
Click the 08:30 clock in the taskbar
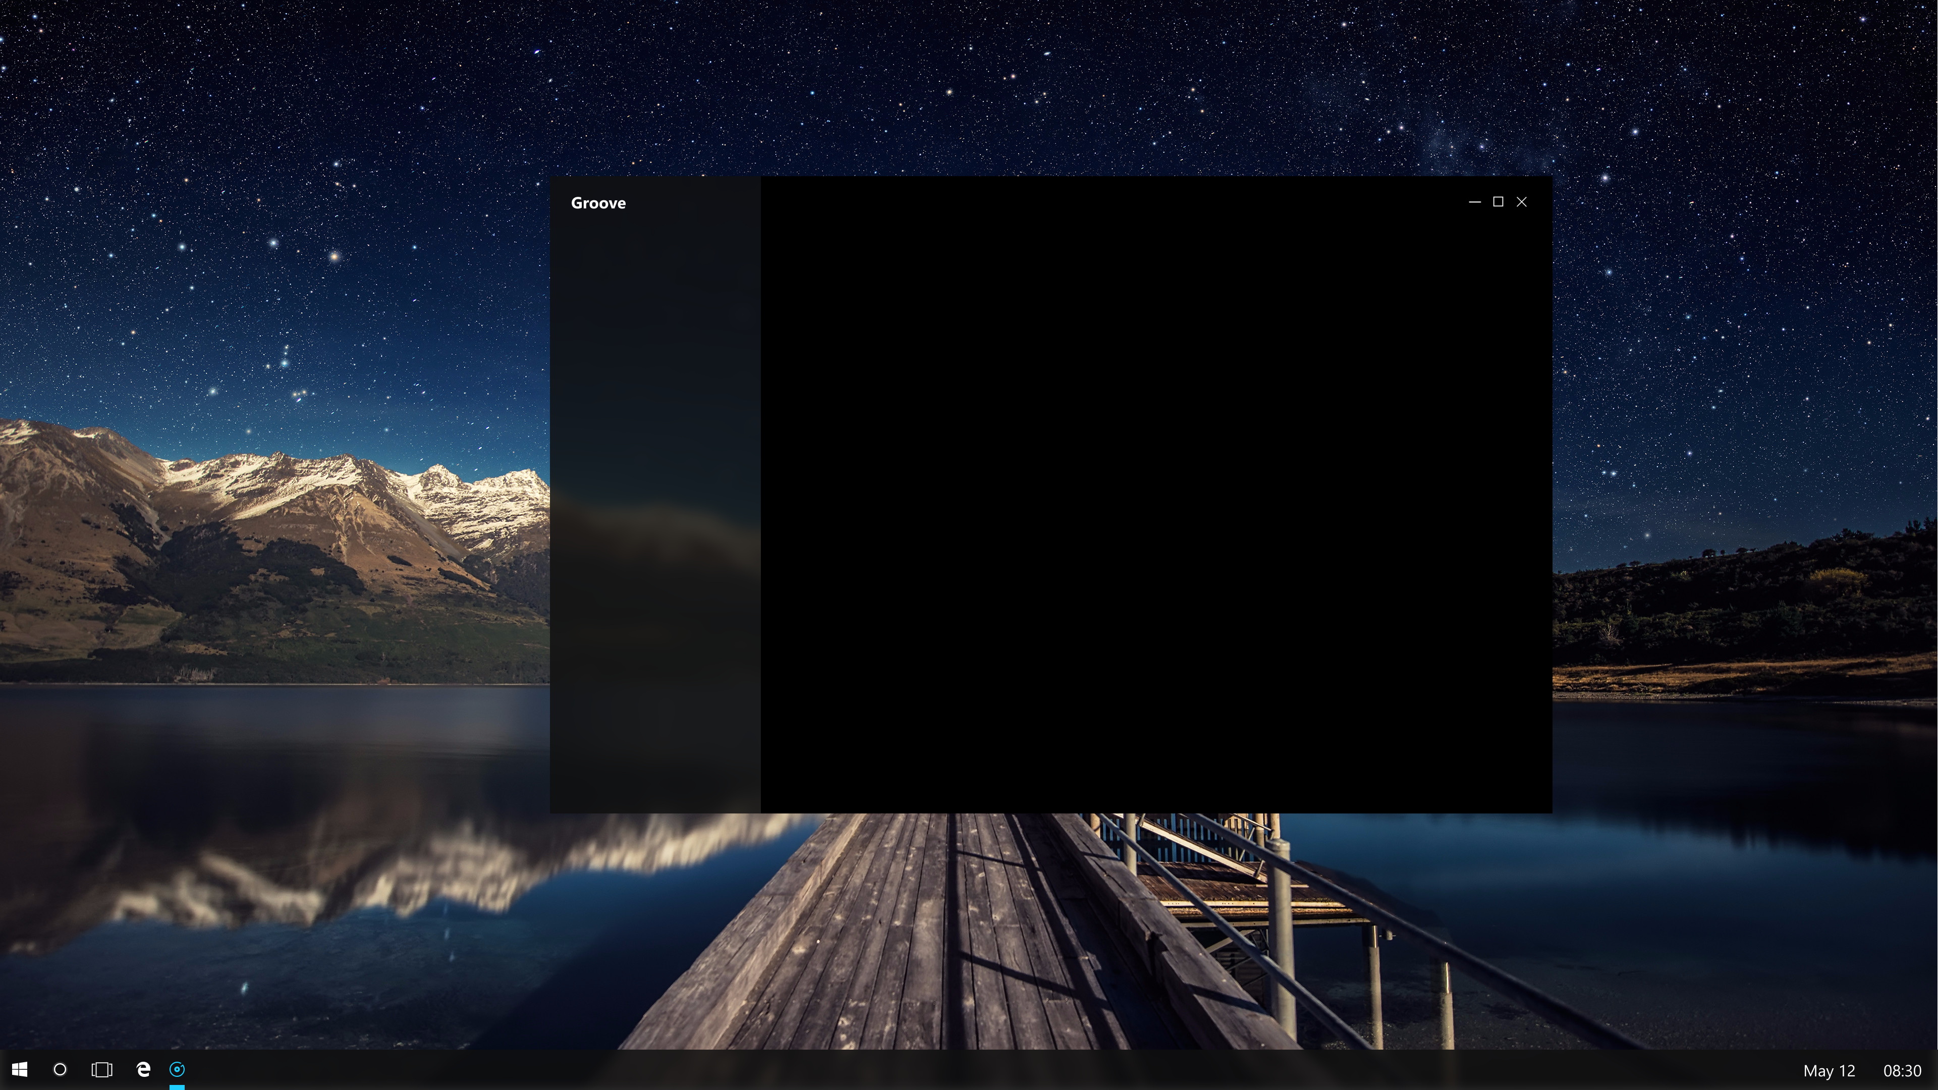[1902, 1070]
